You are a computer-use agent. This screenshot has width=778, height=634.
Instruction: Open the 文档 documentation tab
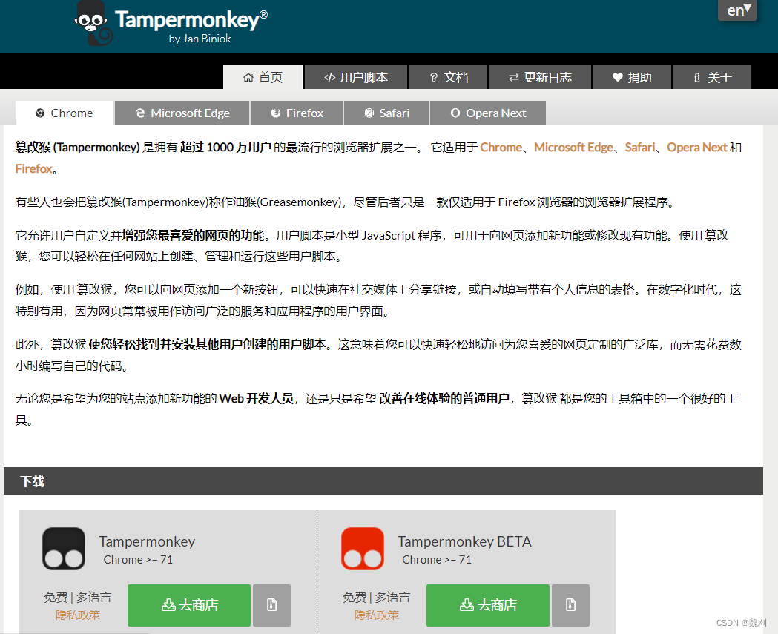(448, 77)
